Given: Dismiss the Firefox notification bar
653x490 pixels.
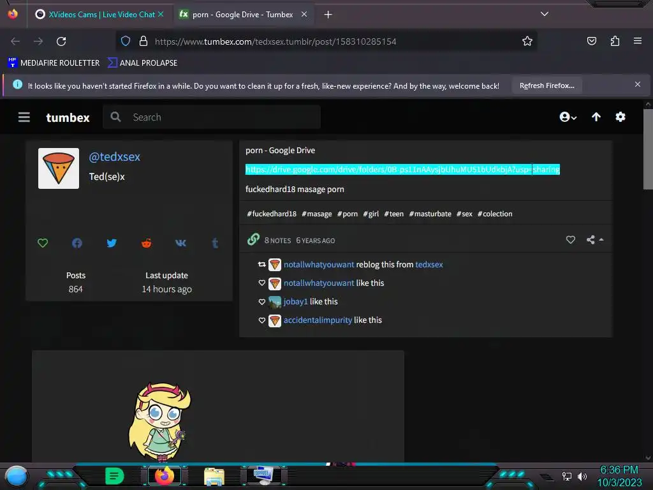Looking at the screenshot, I should tap(637, 85).
